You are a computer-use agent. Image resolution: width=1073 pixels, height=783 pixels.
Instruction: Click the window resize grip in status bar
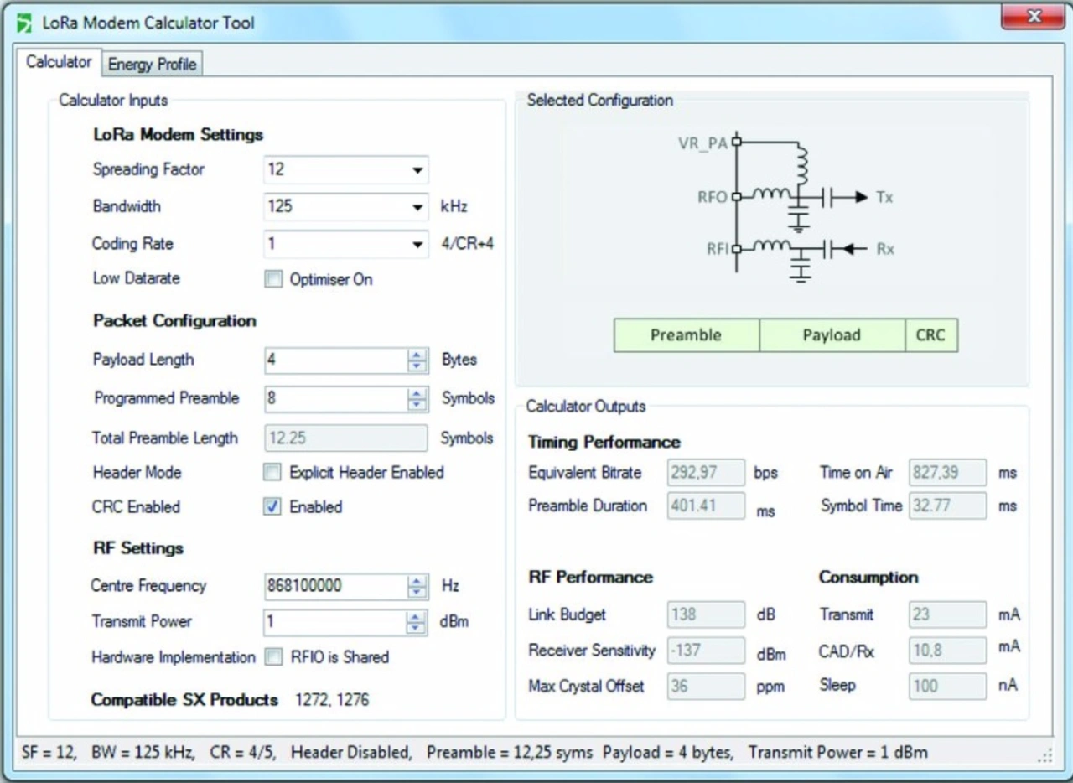(1044, 755)
